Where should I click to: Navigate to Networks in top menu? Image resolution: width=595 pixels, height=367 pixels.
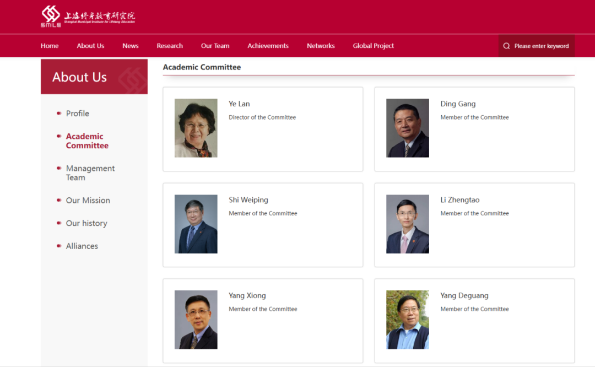click(321, 46)
